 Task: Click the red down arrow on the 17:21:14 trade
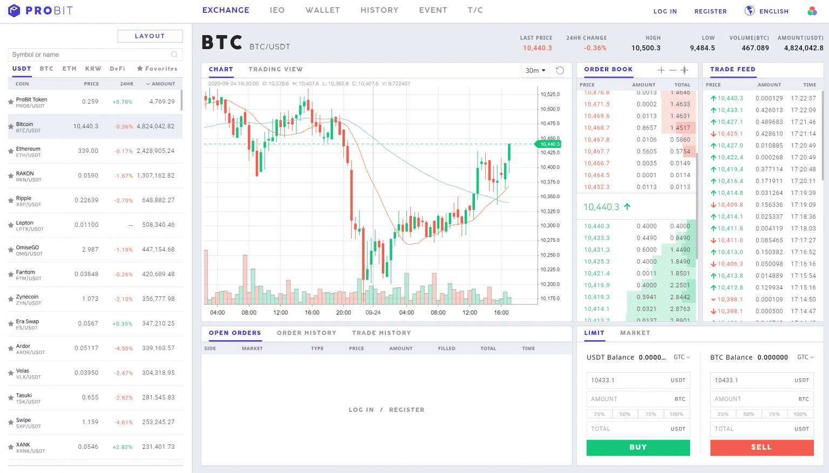point(714,134)
